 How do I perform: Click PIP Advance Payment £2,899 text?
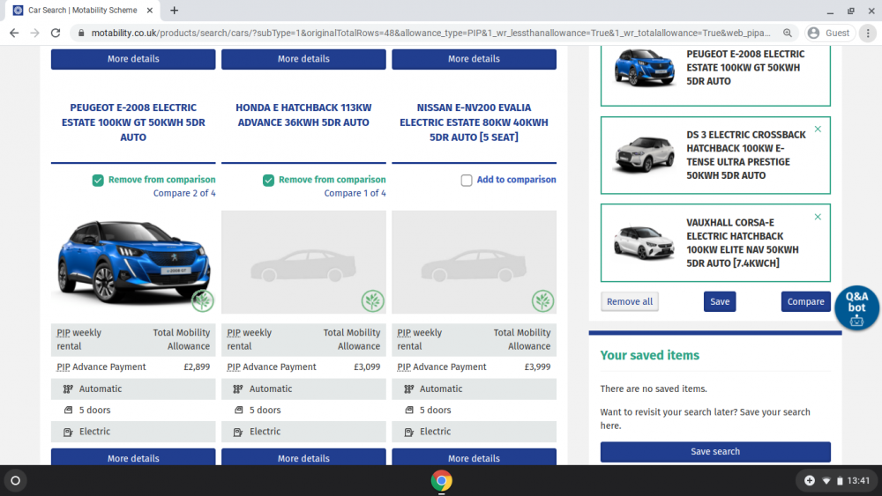tap(133, 366)
